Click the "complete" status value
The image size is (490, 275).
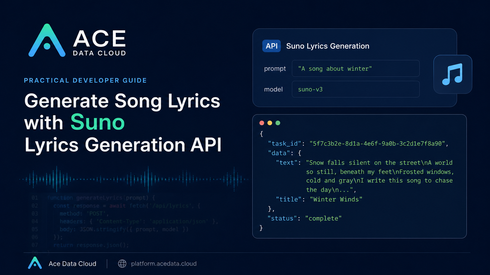(323, 218)
